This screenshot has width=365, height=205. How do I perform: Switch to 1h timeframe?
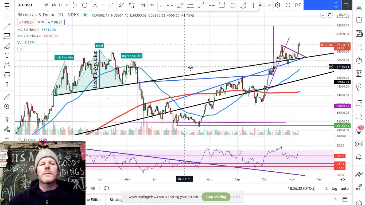[46, 5]
